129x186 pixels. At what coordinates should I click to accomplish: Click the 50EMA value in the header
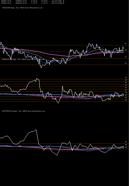[x=6, y=3]
